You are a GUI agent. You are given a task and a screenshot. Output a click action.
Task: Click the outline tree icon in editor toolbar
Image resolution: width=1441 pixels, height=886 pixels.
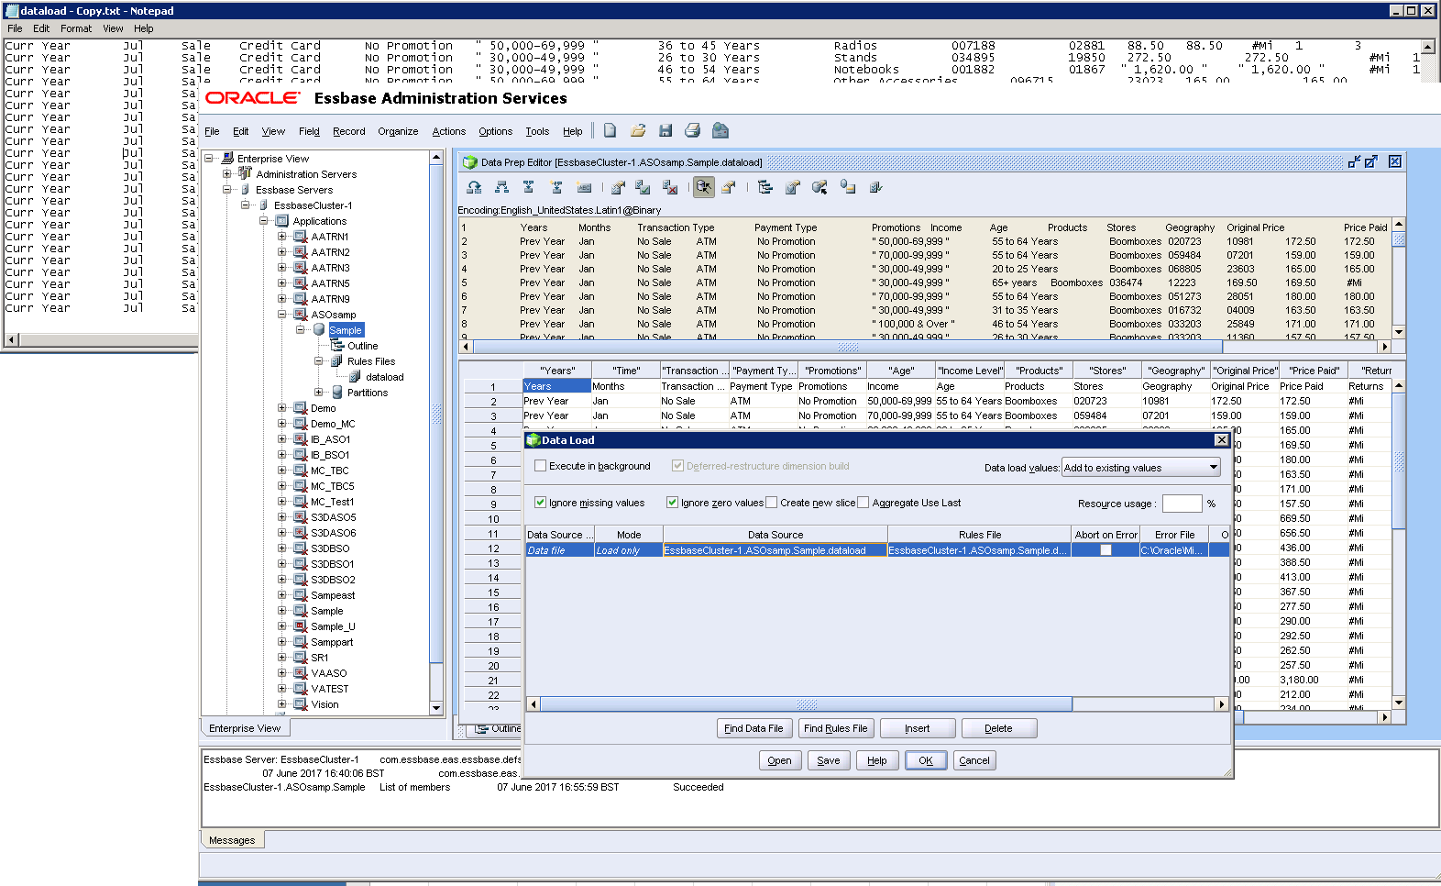point(765,187)
